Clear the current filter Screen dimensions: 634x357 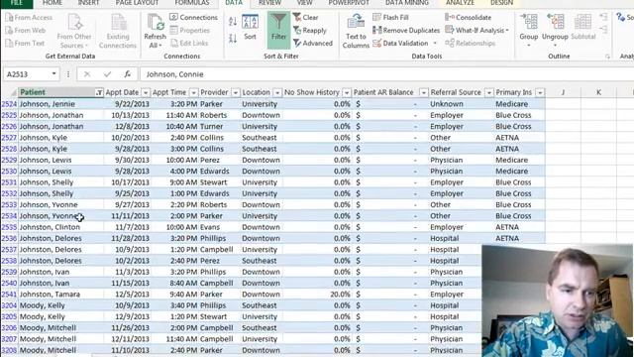pyautogui.click(x=306, y=18)
